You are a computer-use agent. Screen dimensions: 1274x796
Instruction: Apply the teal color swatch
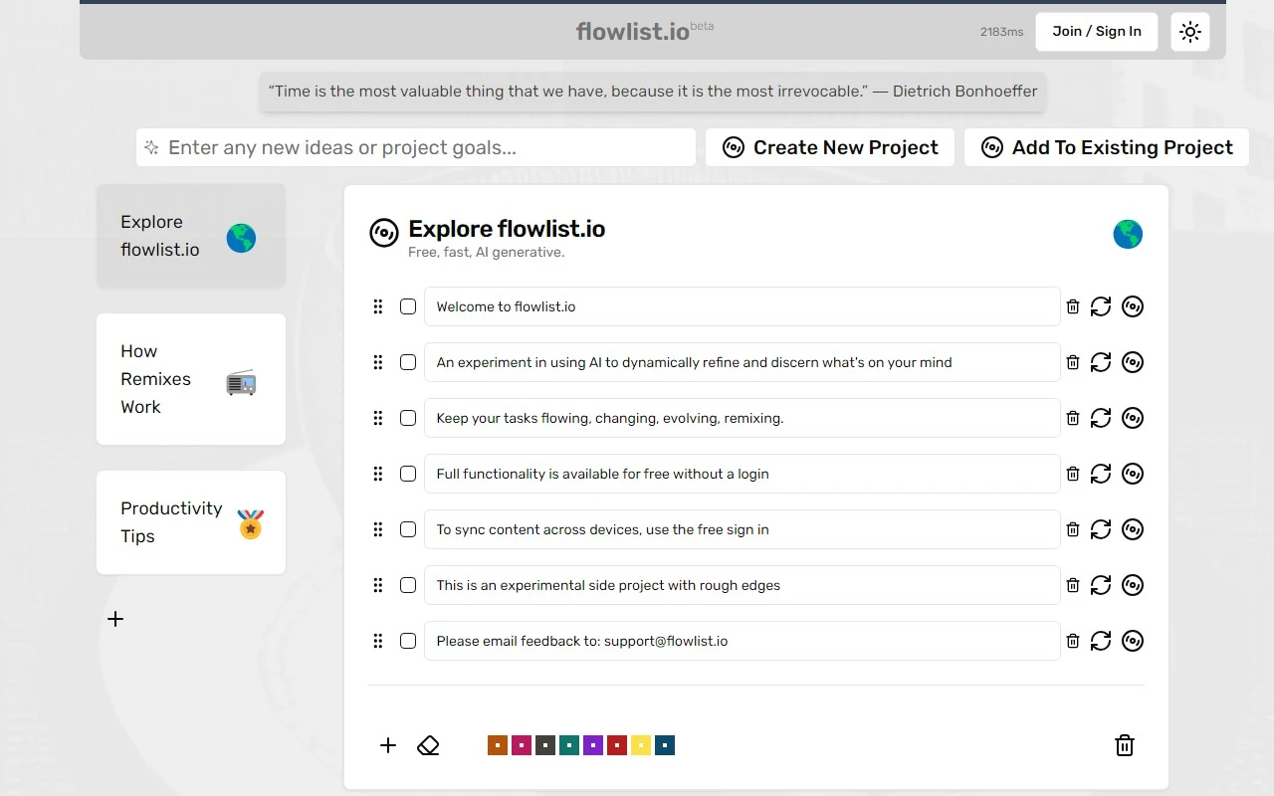[x=569, y=745]
